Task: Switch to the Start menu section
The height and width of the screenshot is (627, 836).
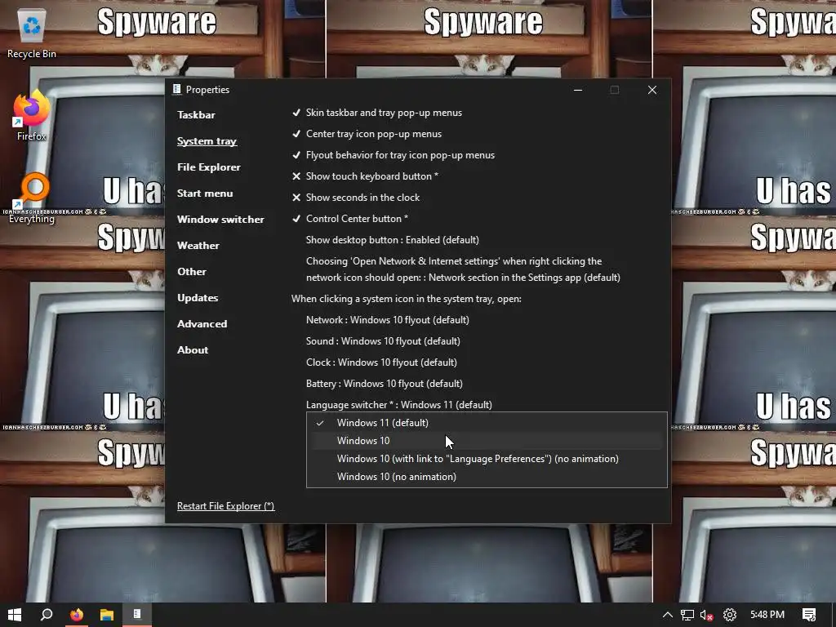Action: click(205, 193)
